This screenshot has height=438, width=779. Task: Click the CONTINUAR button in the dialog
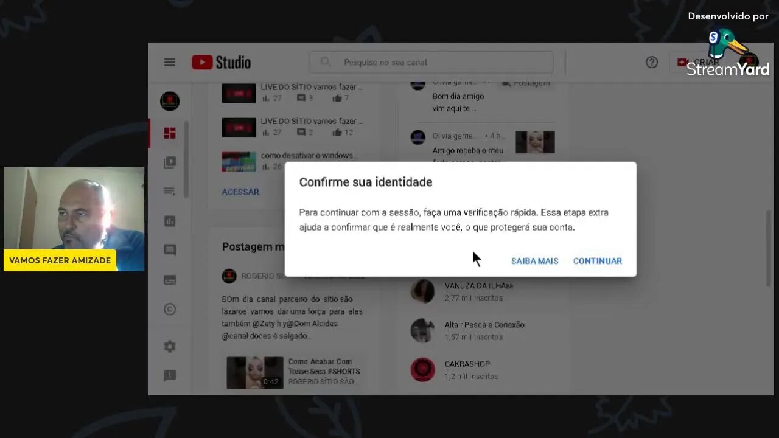(x=597, y=261)
